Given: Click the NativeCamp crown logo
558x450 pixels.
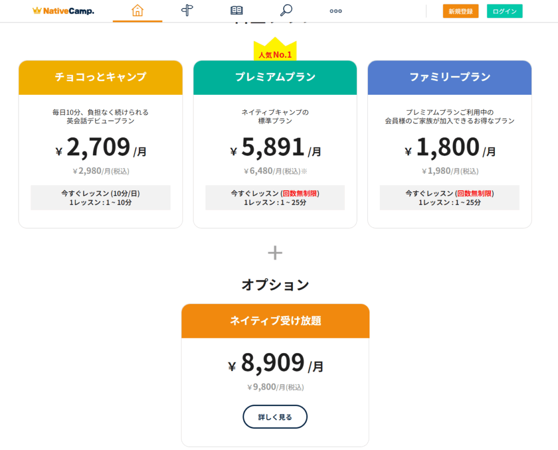Looking at the screenshot, I should click(x=63, y=10).
